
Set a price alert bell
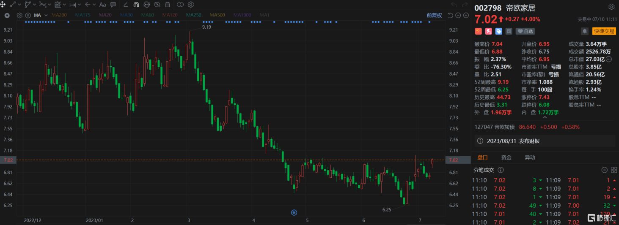coord(585,31)
